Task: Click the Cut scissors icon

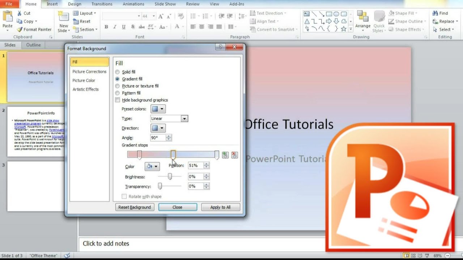Action: tap(19, 13)
